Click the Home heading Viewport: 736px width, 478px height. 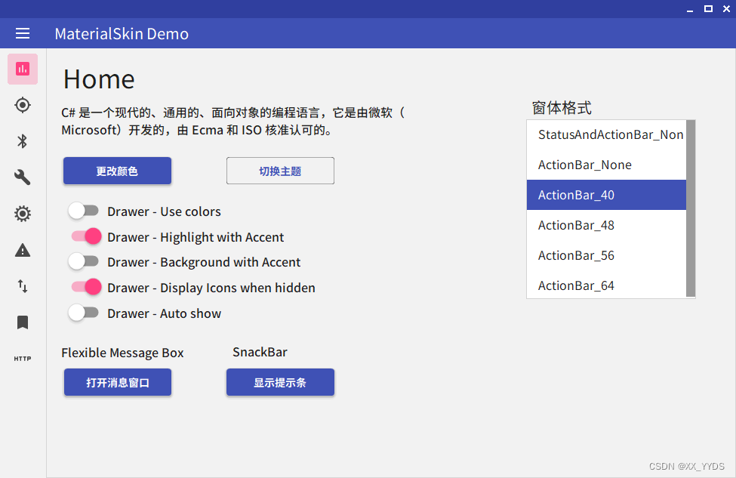(x=99, y=79)
